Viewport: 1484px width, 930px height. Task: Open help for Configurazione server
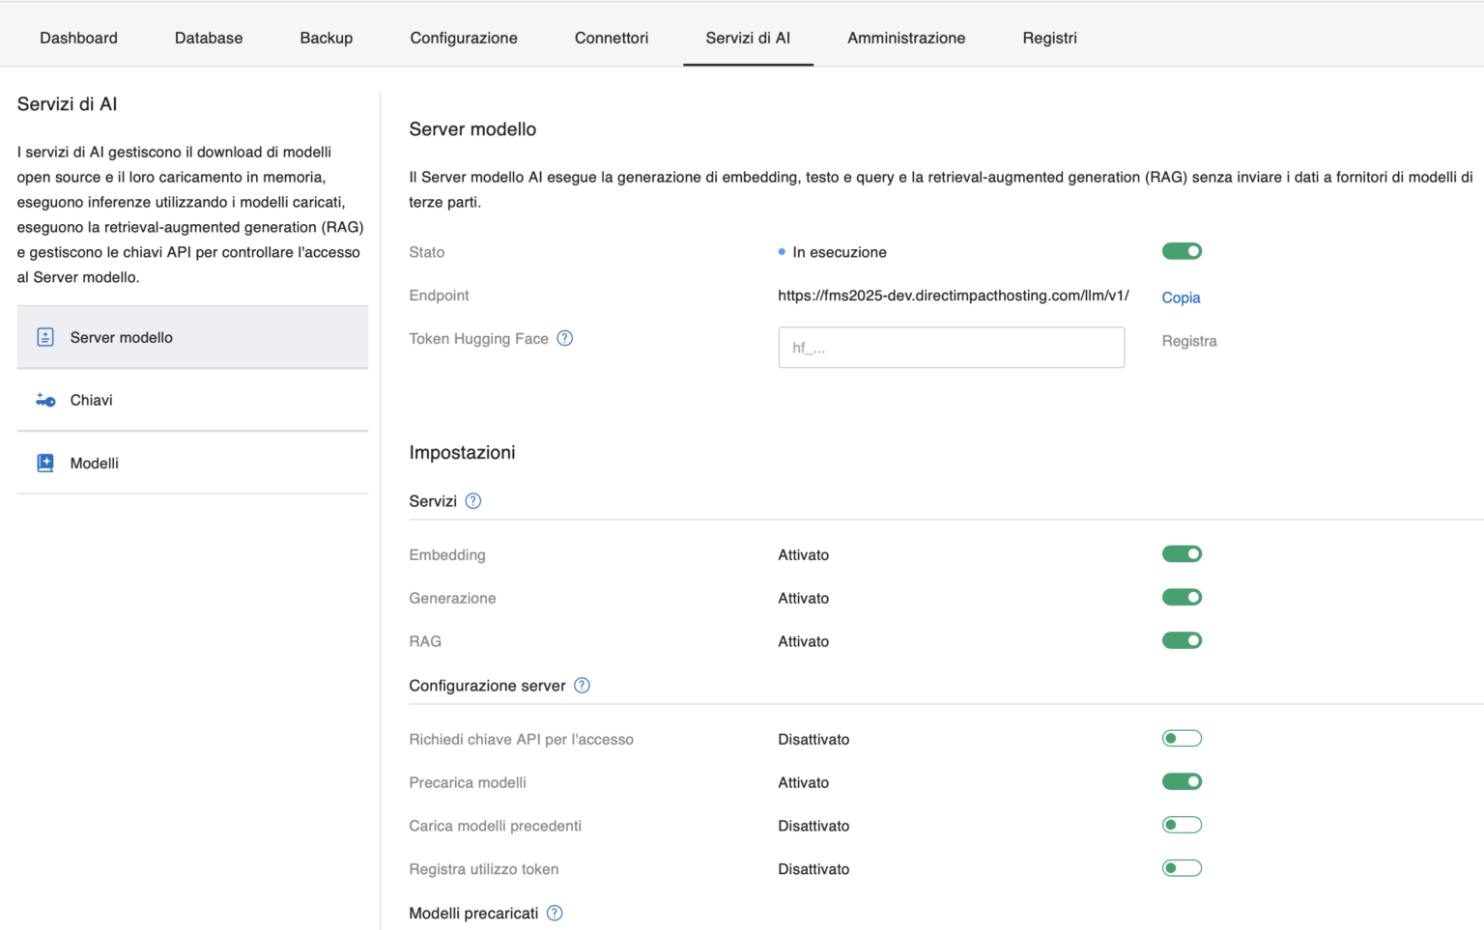click(x=582, y=685)
